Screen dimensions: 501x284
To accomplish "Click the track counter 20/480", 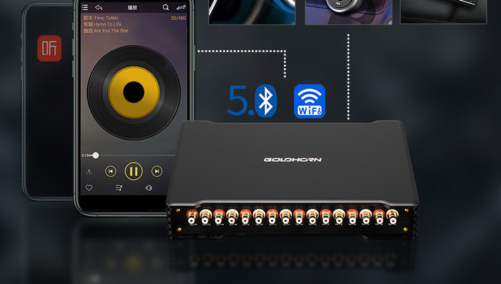I will tap(178, 18).
